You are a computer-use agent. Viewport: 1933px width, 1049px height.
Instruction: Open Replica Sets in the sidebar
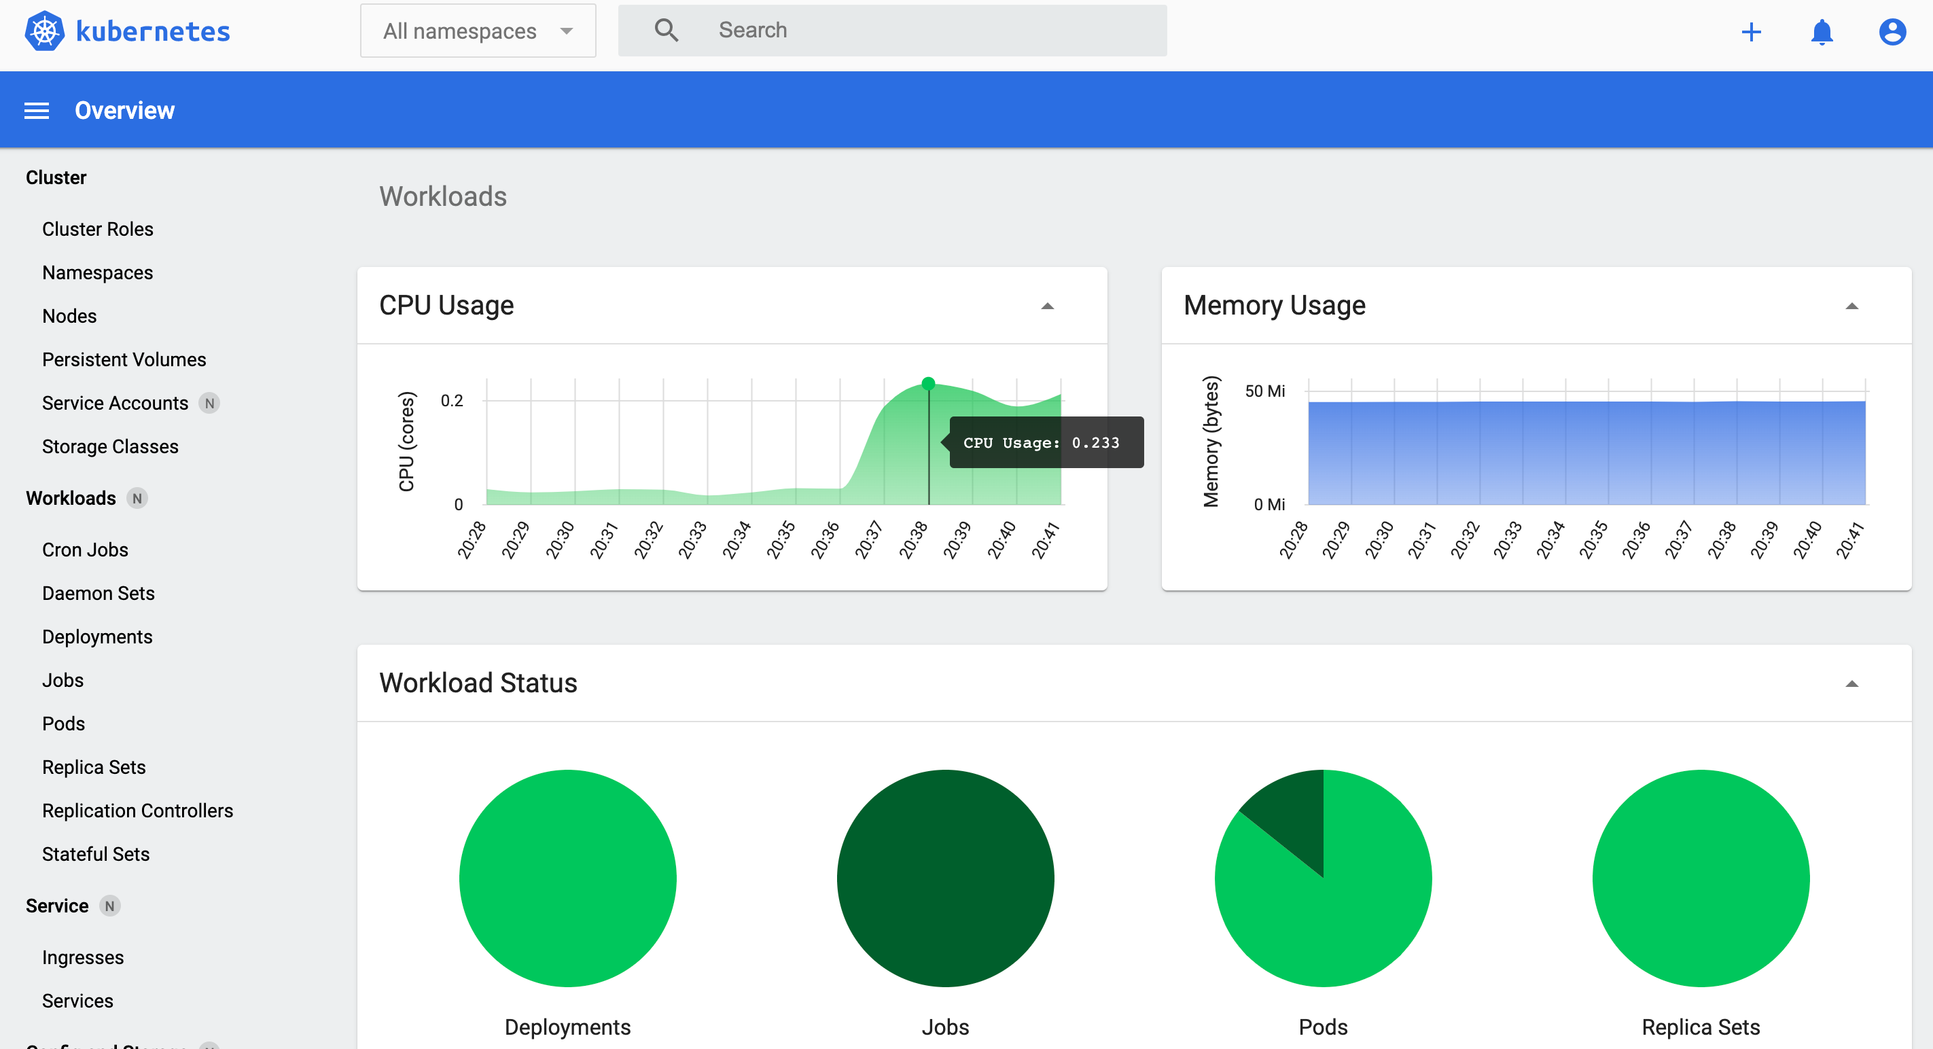pyautogui.click(x=94, y=767)
